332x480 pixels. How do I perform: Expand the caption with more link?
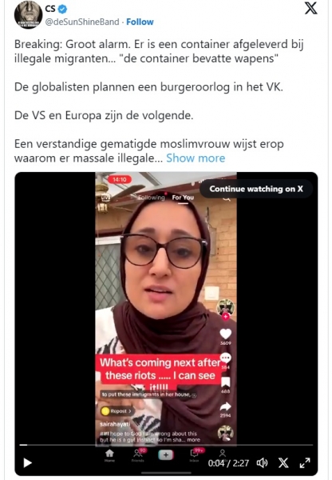tap(194, 440)
